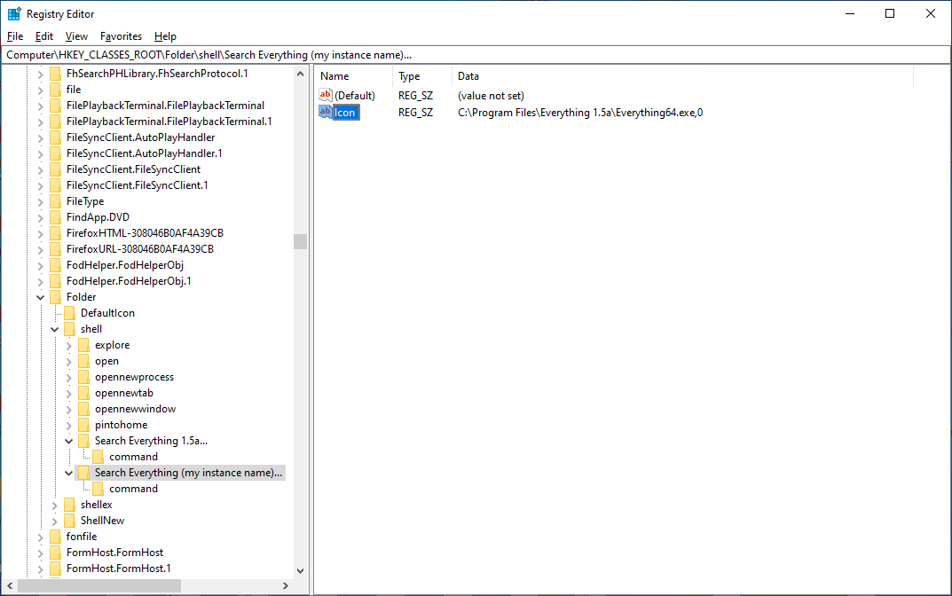The width and height of the screenshot is (952, 596).
Task: Expand the opennewtab key
Action: pos(68,393)
